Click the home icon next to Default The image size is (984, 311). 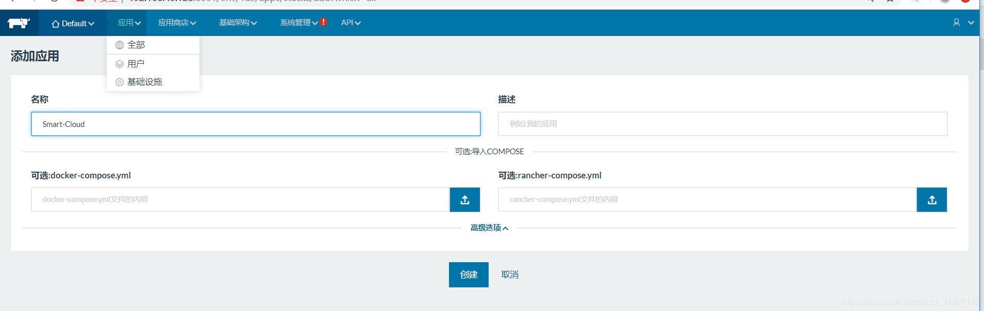tap(56, 24)
